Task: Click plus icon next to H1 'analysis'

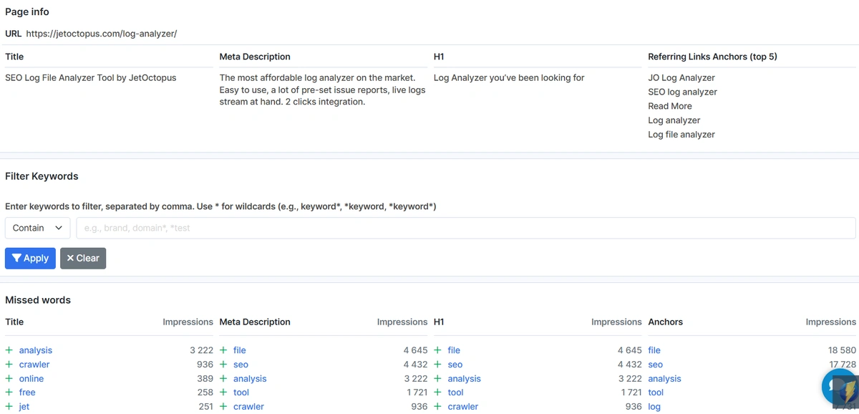Action: click(x=437, y=379)
